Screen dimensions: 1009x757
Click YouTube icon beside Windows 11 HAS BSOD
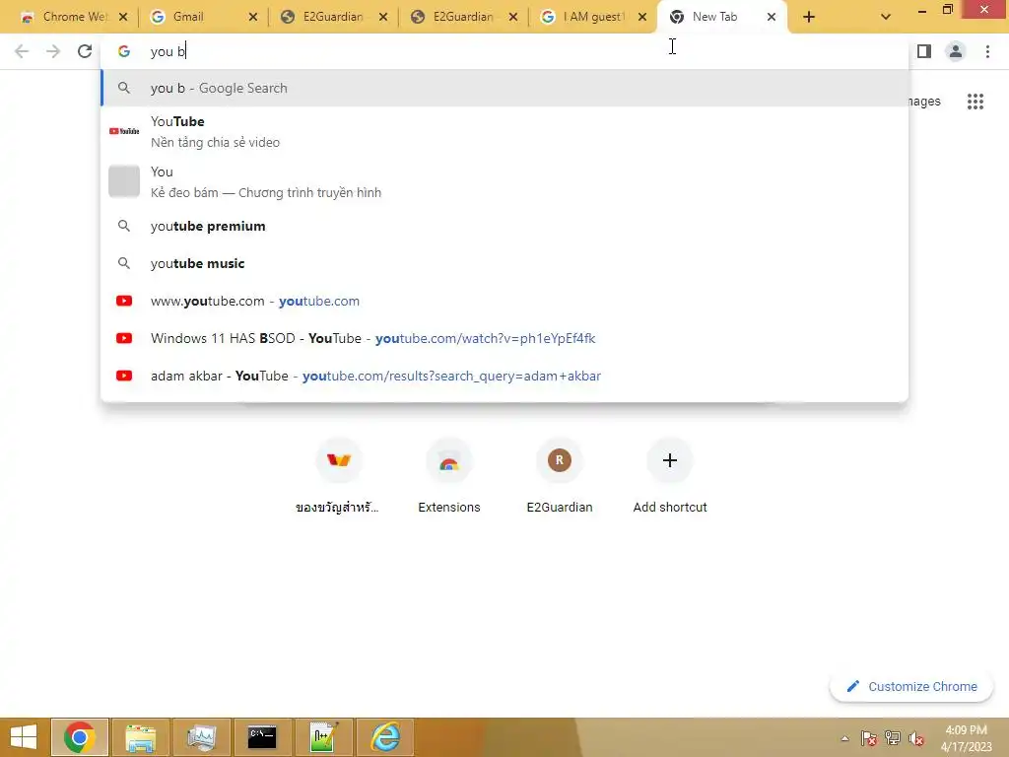click(x=123, y=338)
